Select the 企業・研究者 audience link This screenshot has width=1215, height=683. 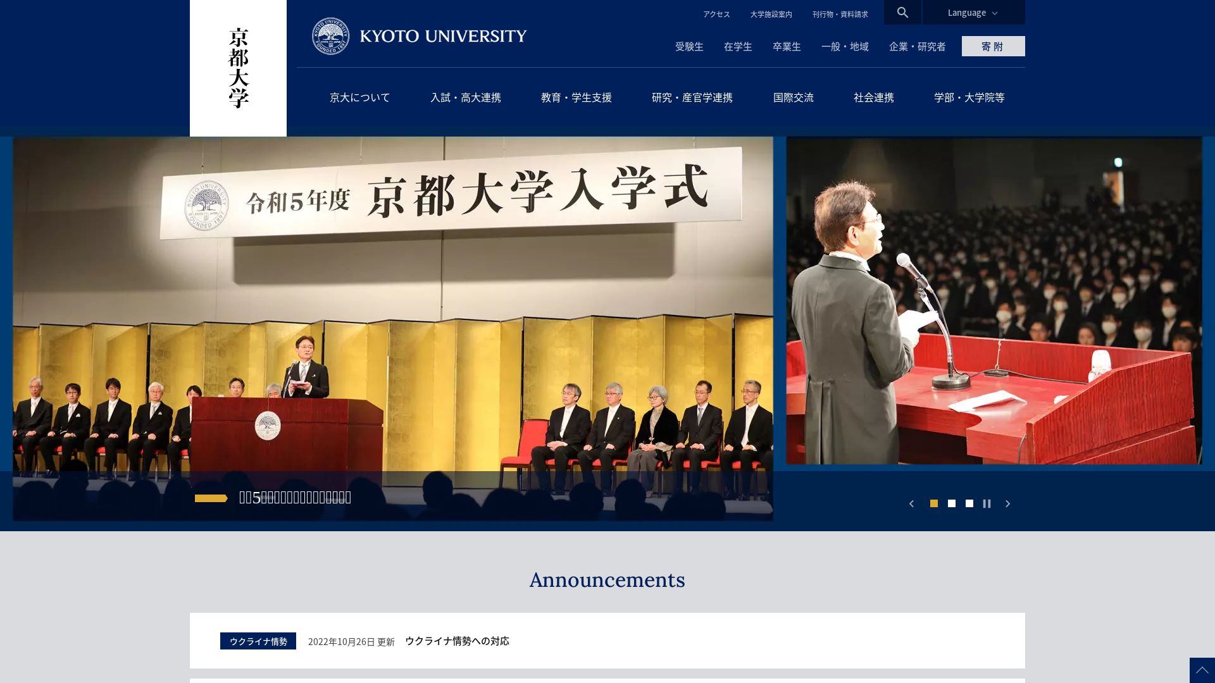pos(917,46)
